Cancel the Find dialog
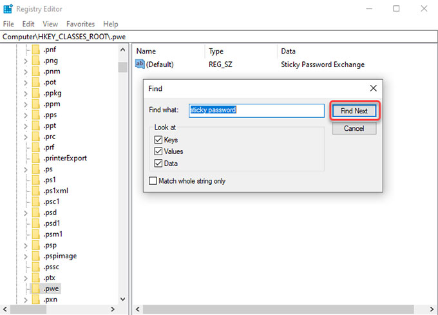Viewport: 438px width, 315px height. tap(354, 128)
